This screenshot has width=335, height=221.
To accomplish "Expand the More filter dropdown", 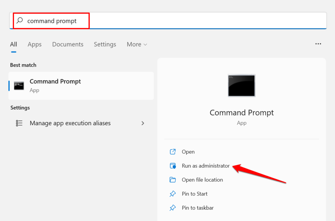I will pyautogui.click(x=137, y=44).
